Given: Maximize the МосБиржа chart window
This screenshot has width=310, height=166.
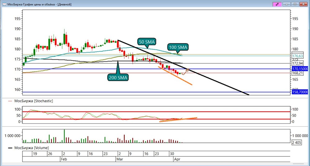Looking at the screenshot, I should [x=295, y=4].
